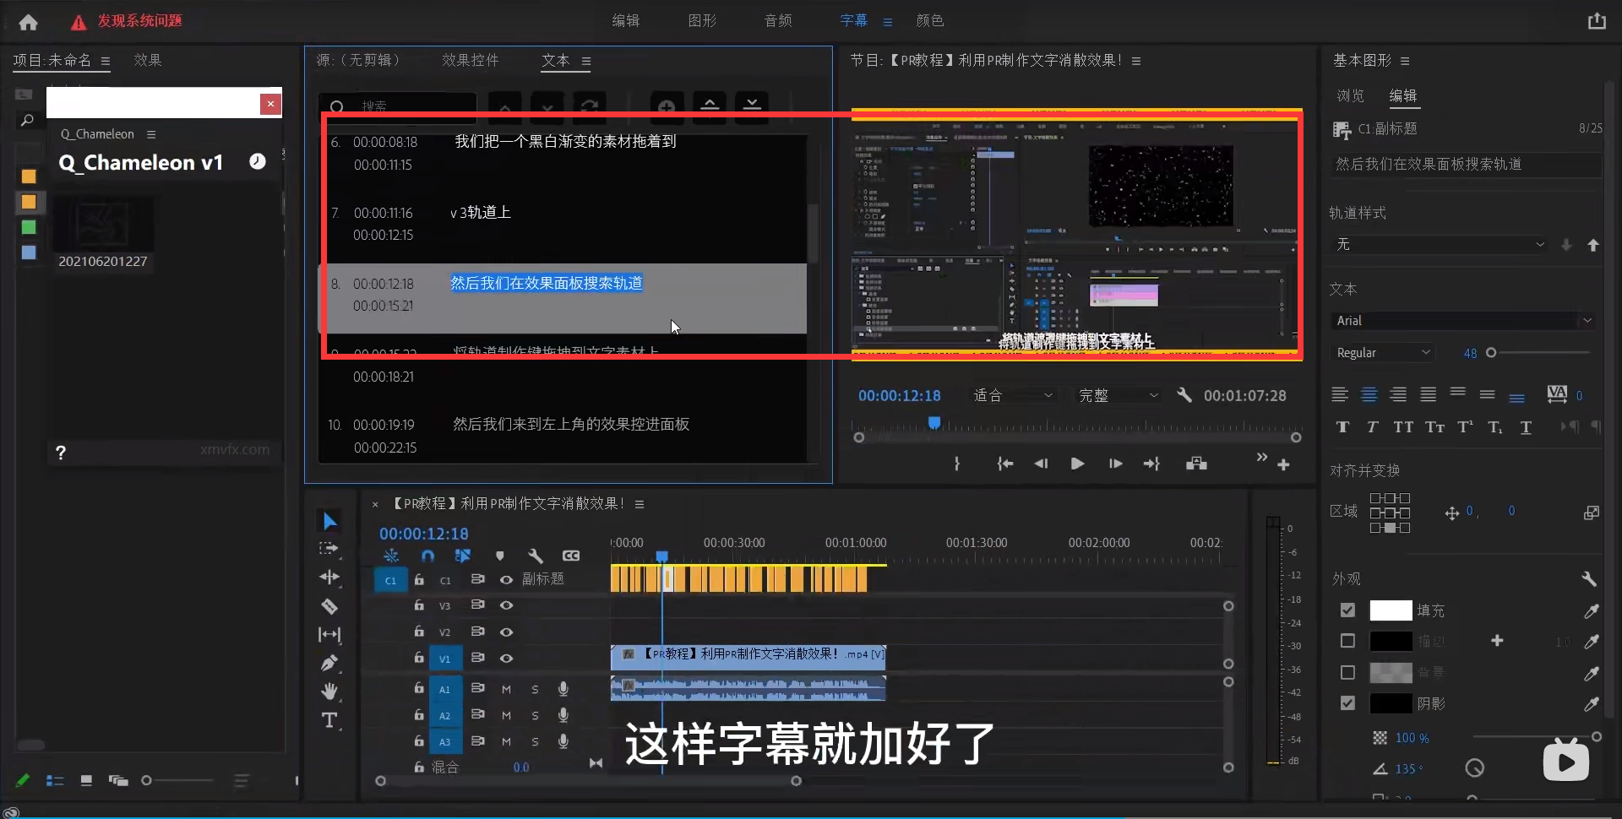Mute audio track A1
The height and width of the screenshot is (819, 1622).
(x=506, y=690)
